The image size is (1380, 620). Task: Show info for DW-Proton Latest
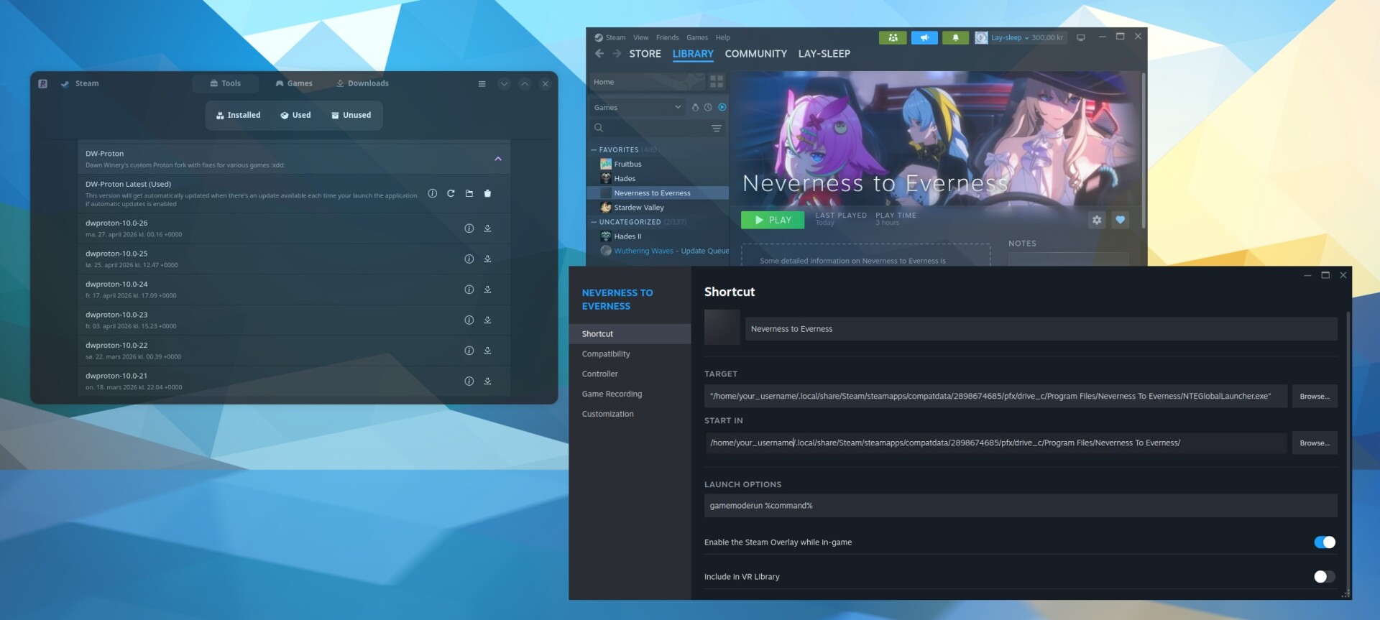pos(432,193)
